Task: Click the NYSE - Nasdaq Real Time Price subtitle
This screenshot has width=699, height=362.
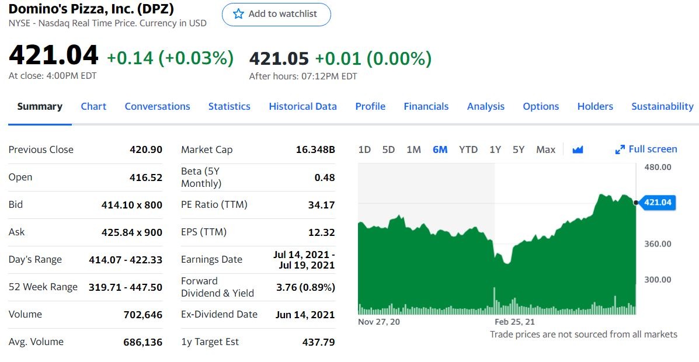Action: click(107, 23)
